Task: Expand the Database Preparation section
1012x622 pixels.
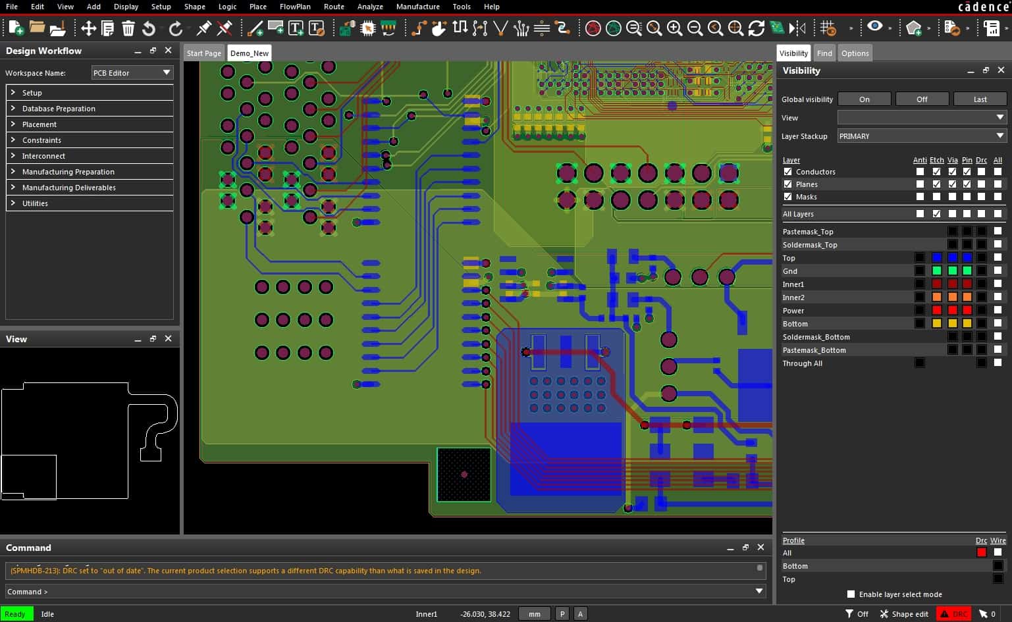Action: [90, 109]
